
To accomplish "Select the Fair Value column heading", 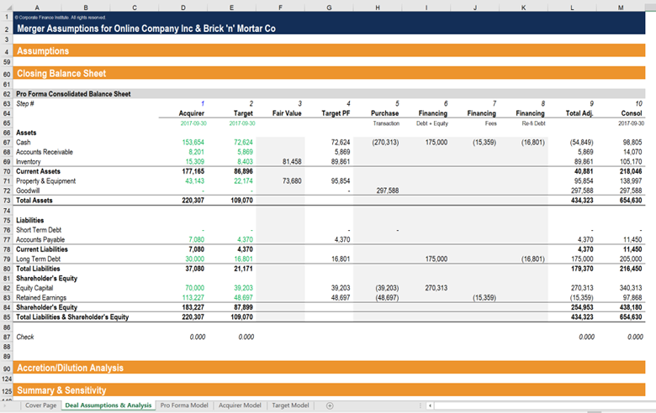I will 287,113.
